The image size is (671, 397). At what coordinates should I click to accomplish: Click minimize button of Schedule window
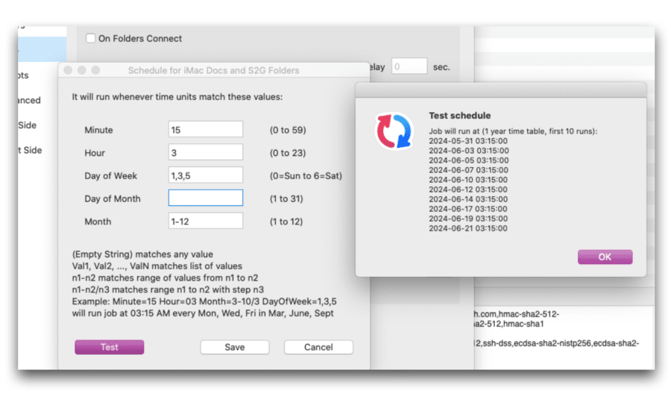tap(82, 70)
